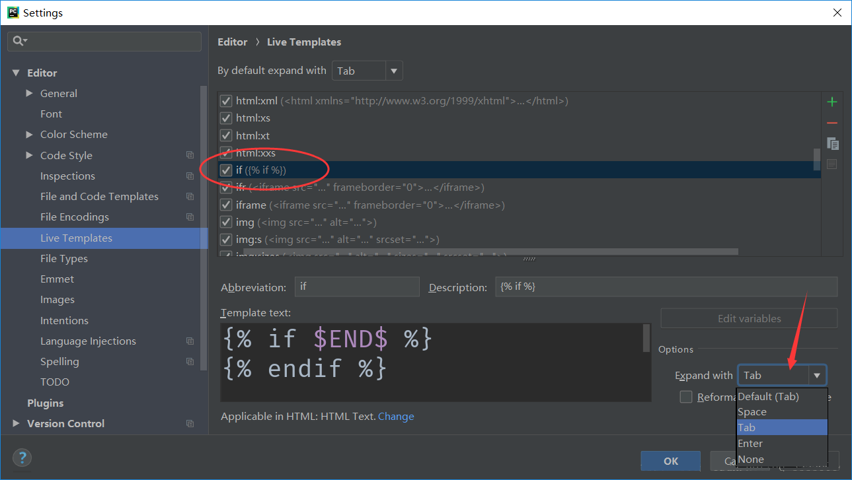Image resolution: width=852 pixels, height=480 pixels.
Task: Click the Abbreviation input field
Action: click(357, 287)
